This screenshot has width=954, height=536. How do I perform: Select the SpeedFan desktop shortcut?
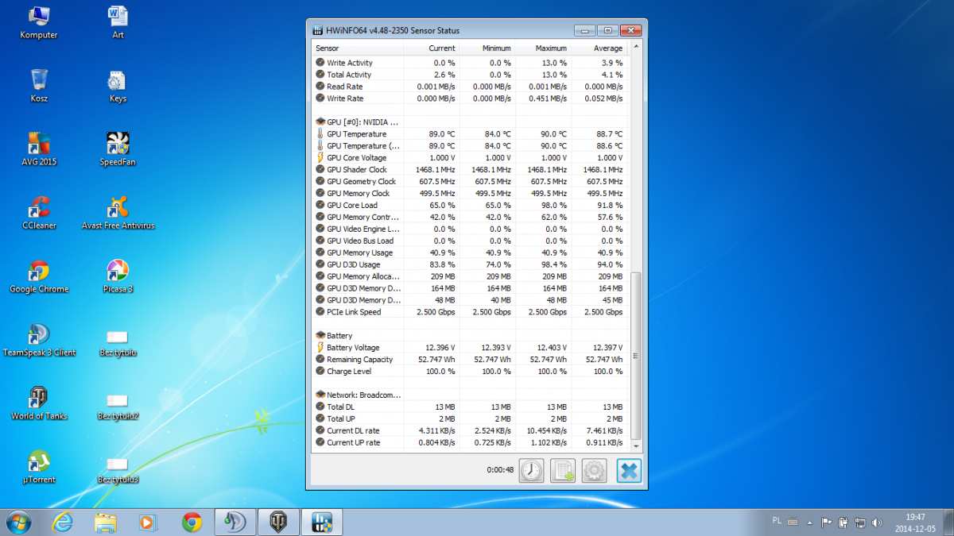(118, 149)
